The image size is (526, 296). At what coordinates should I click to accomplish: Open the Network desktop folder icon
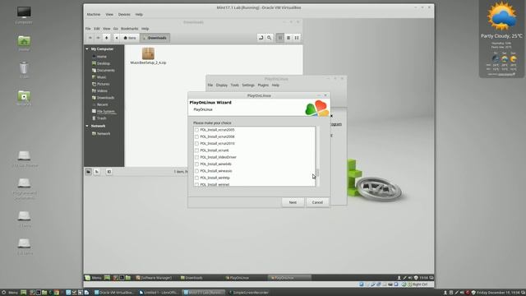24,96
